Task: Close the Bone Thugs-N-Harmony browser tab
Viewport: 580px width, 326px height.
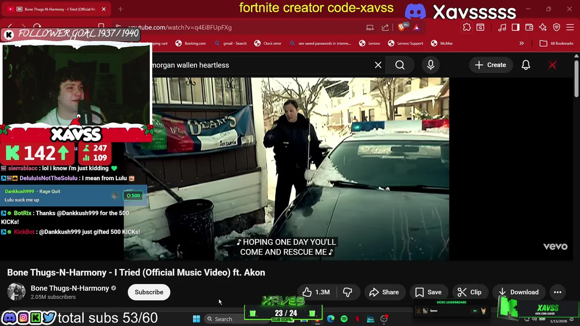Action: (x=104, y=9)
